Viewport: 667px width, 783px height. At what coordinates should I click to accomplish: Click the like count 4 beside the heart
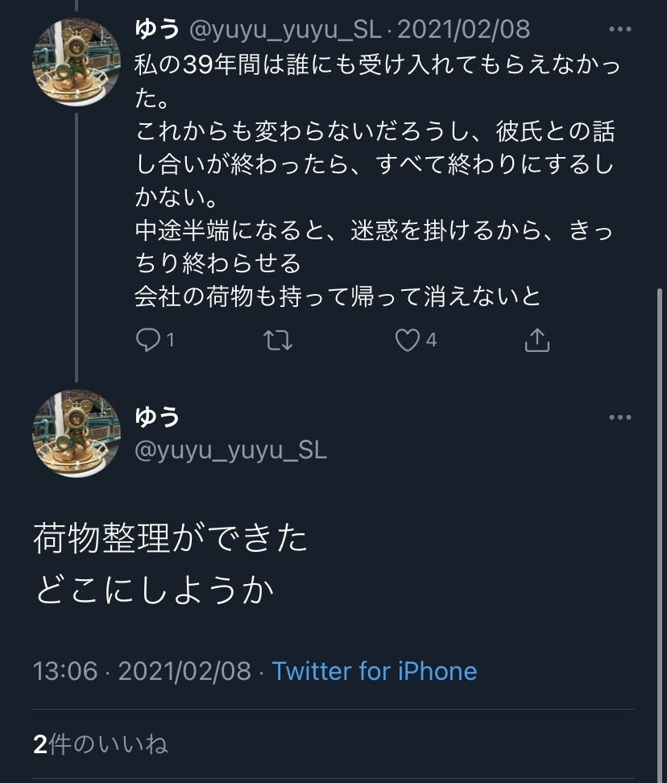pyautogui.click(x=431, y=340)
